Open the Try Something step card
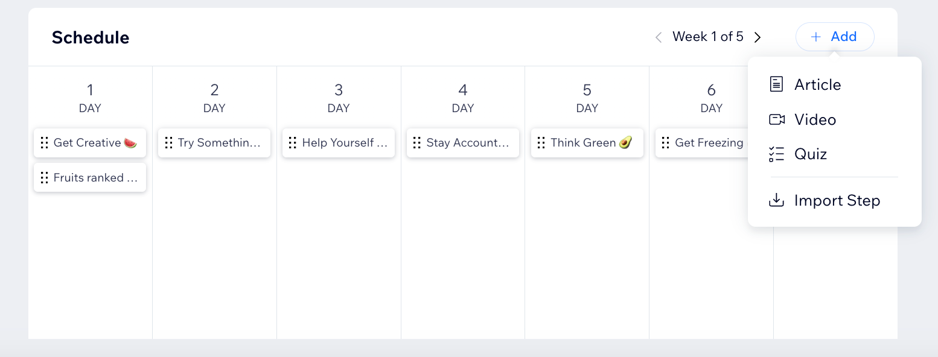The height and width of the screenshot is (357, 938). pos(219,143)
